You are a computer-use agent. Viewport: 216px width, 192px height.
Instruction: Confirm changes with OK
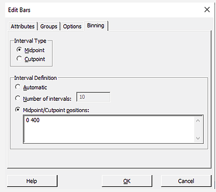(x=127, y=181)
